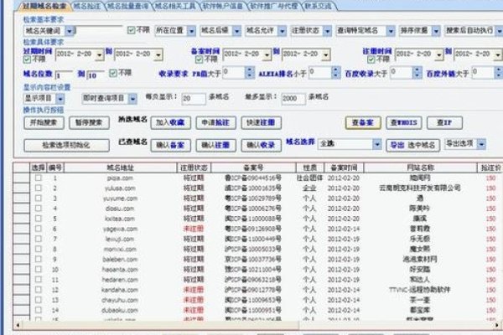Go to the 软件帐户信息 tab
Screen dimensions: 503x335
click(223, 6)
